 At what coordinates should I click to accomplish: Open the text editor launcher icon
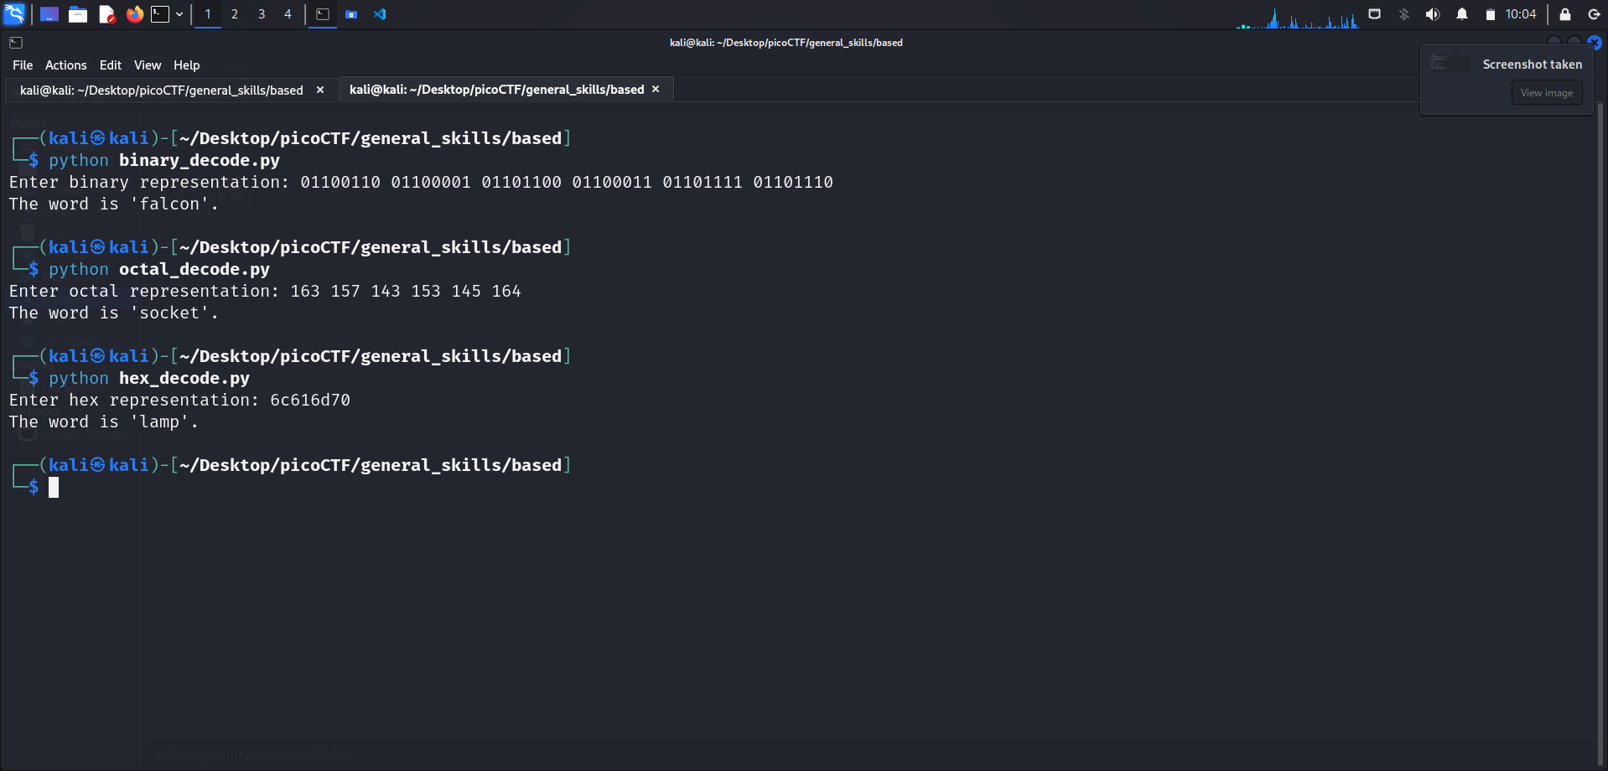106,14
